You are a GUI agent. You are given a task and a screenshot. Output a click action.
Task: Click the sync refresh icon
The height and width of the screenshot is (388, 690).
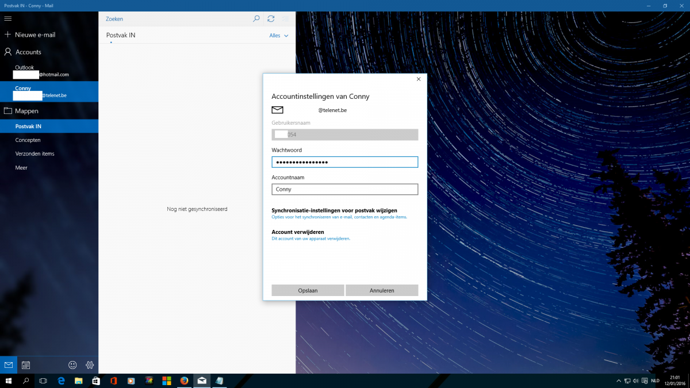tap(271, 19)
